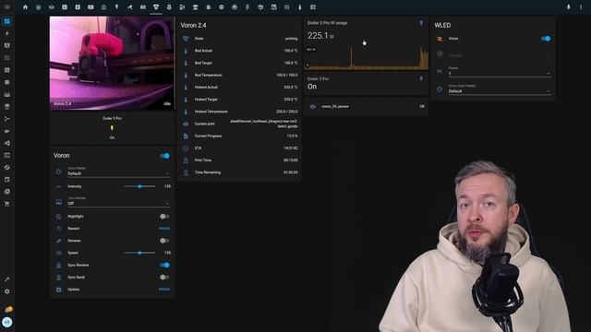Open the shopping cart sidebar icon

pyautogui.click(x=6, y=204)
